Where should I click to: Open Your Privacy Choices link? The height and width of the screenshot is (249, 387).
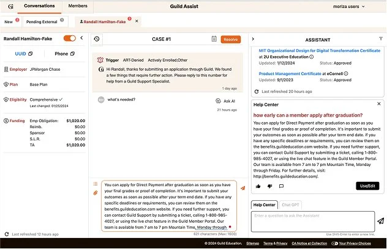click(355, 244)
